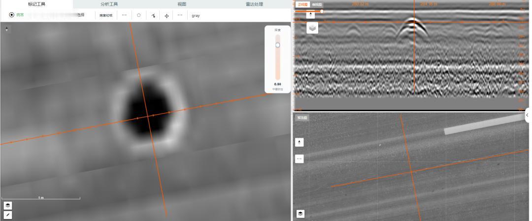Open layers button in depth slice view
Screen dimensions: 532x221
click(8, 205)
